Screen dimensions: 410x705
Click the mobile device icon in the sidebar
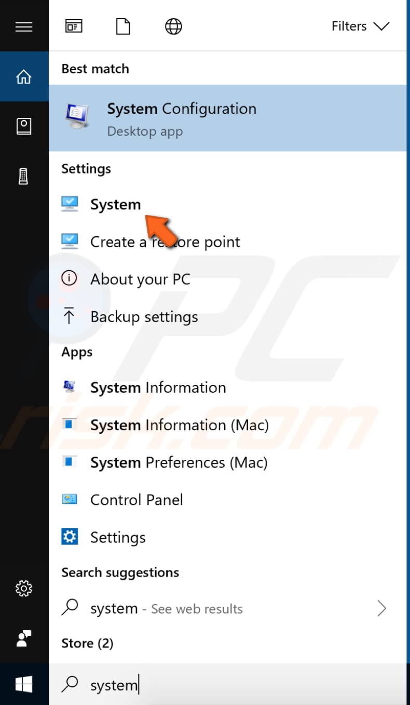24,176
